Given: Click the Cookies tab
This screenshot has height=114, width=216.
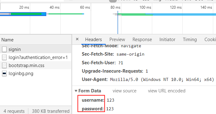Looking at the screenshot, I should (210, 40).
